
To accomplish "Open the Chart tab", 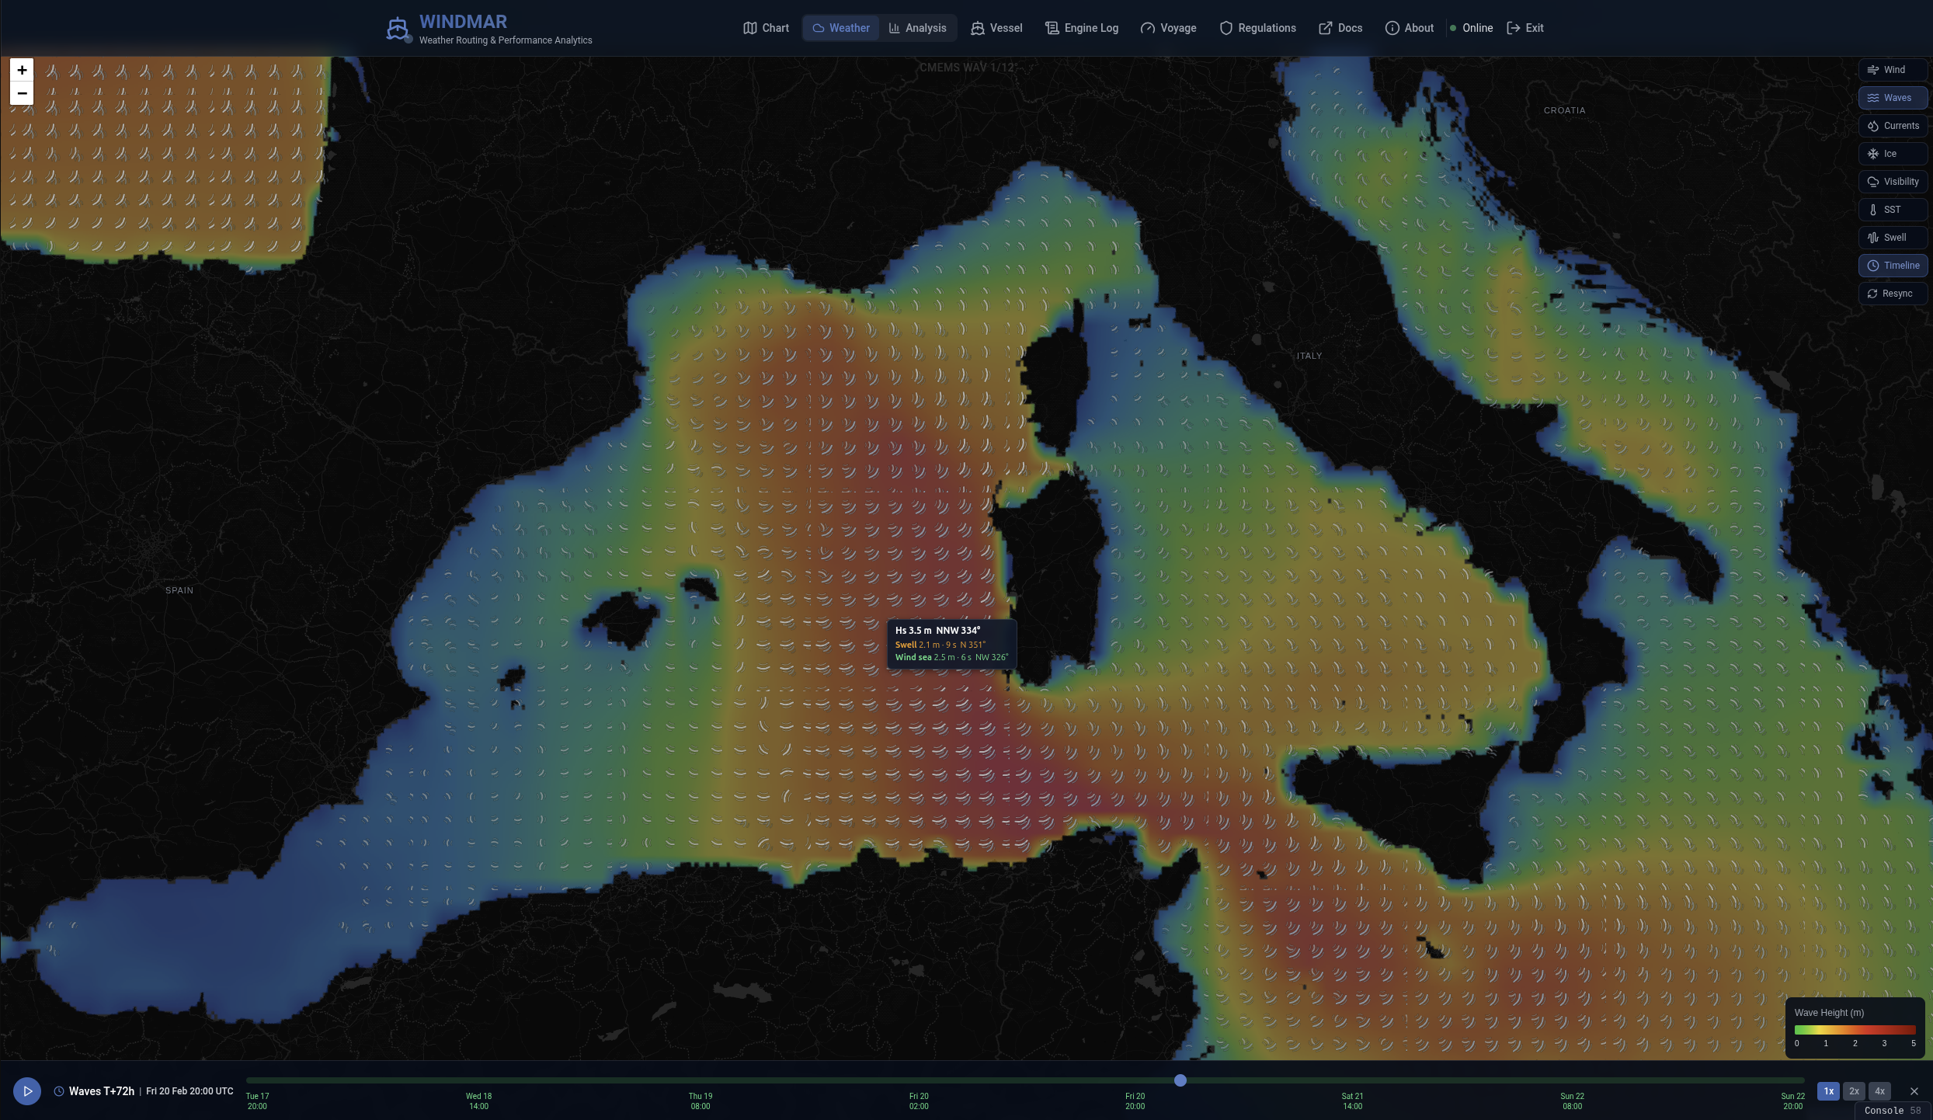I will (x=766, y=28).
